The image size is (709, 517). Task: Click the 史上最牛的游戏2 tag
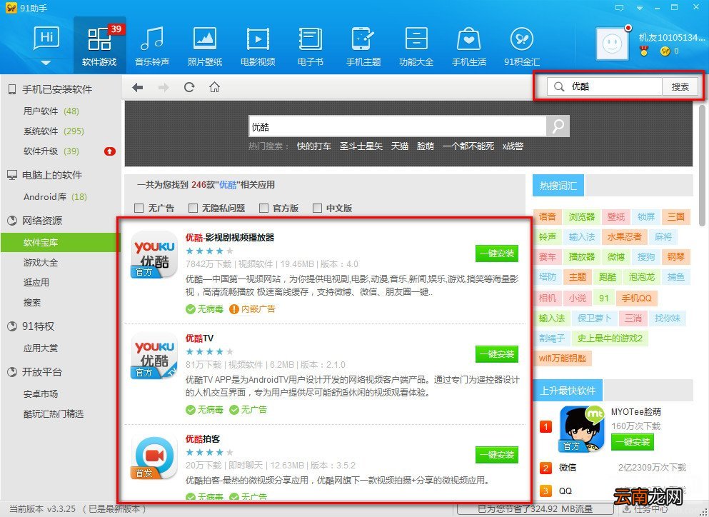pyautogui.click(x=610, y=338)
